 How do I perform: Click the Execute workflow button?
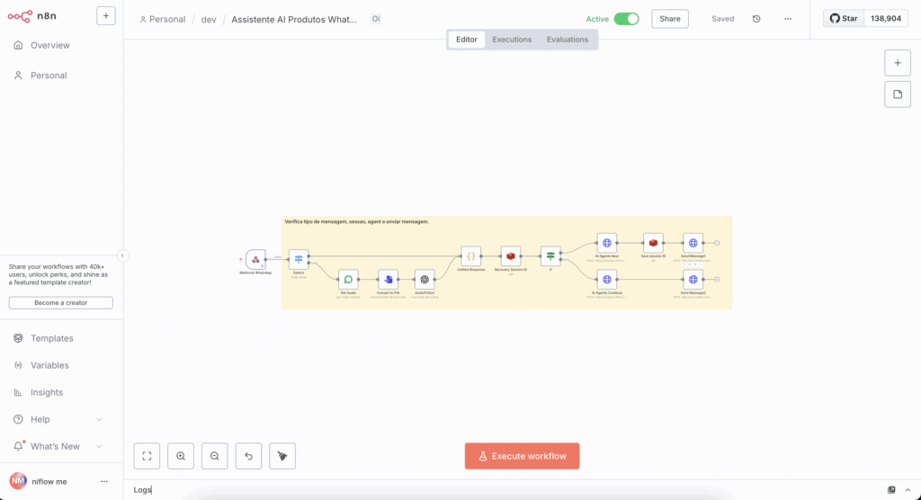(x=522, y=456)
